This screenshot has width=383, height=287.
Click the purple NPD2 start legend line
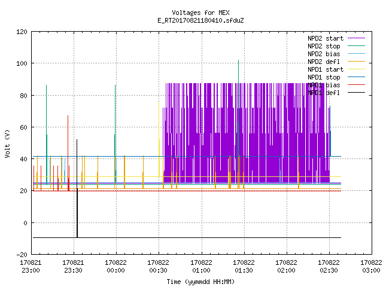pos(356,38)
